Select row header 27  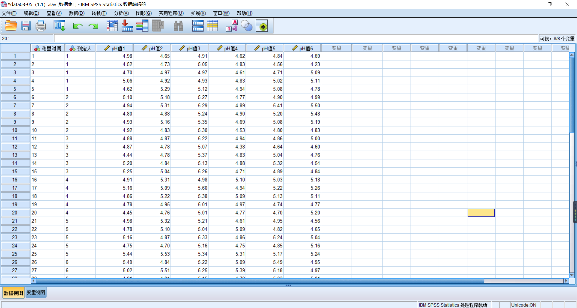point(15,270)
